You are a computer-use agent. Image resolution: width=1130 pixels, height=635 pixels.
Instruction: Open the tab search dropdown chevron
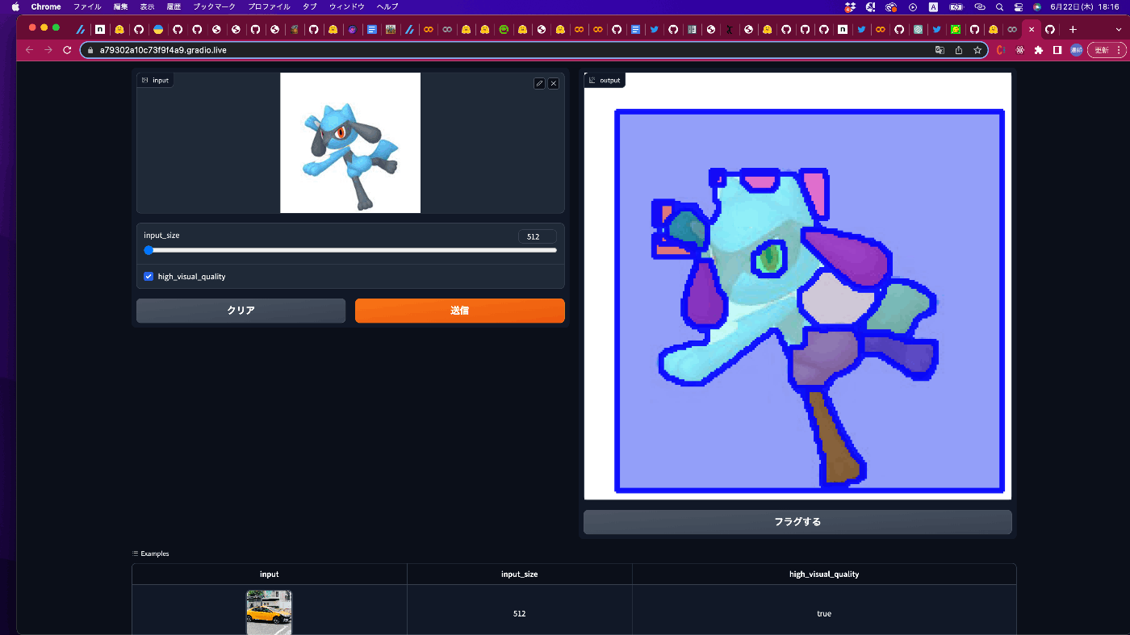(1119, 29)
